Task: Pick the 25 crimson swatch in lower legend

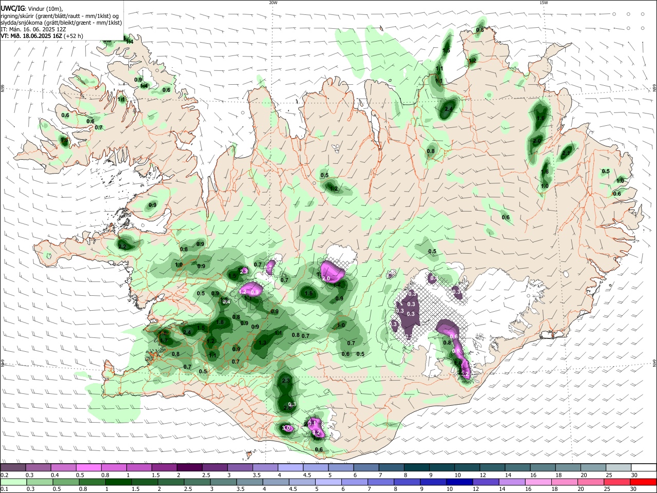Action: click(617, 482)
